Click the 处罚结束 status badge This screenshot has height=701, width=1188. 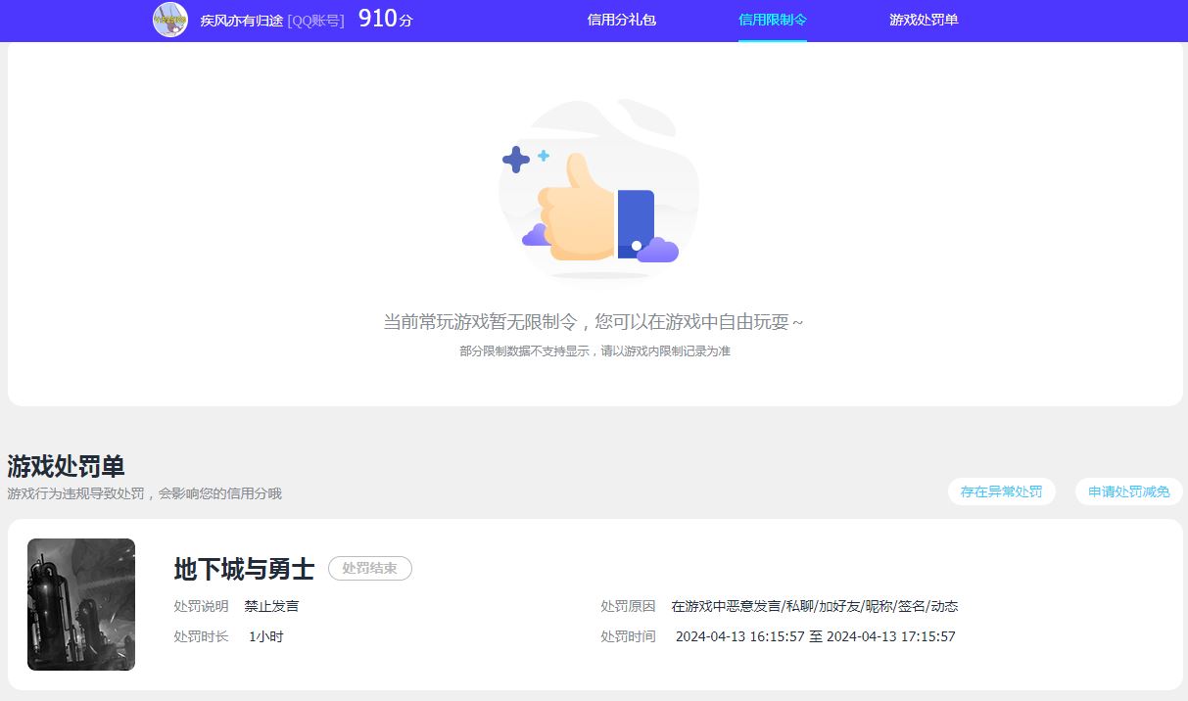pyautogui.click(x=369, y=569)
